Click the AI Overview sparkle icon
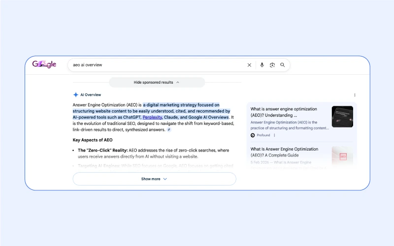394x246 pixels. coord(75,95)
